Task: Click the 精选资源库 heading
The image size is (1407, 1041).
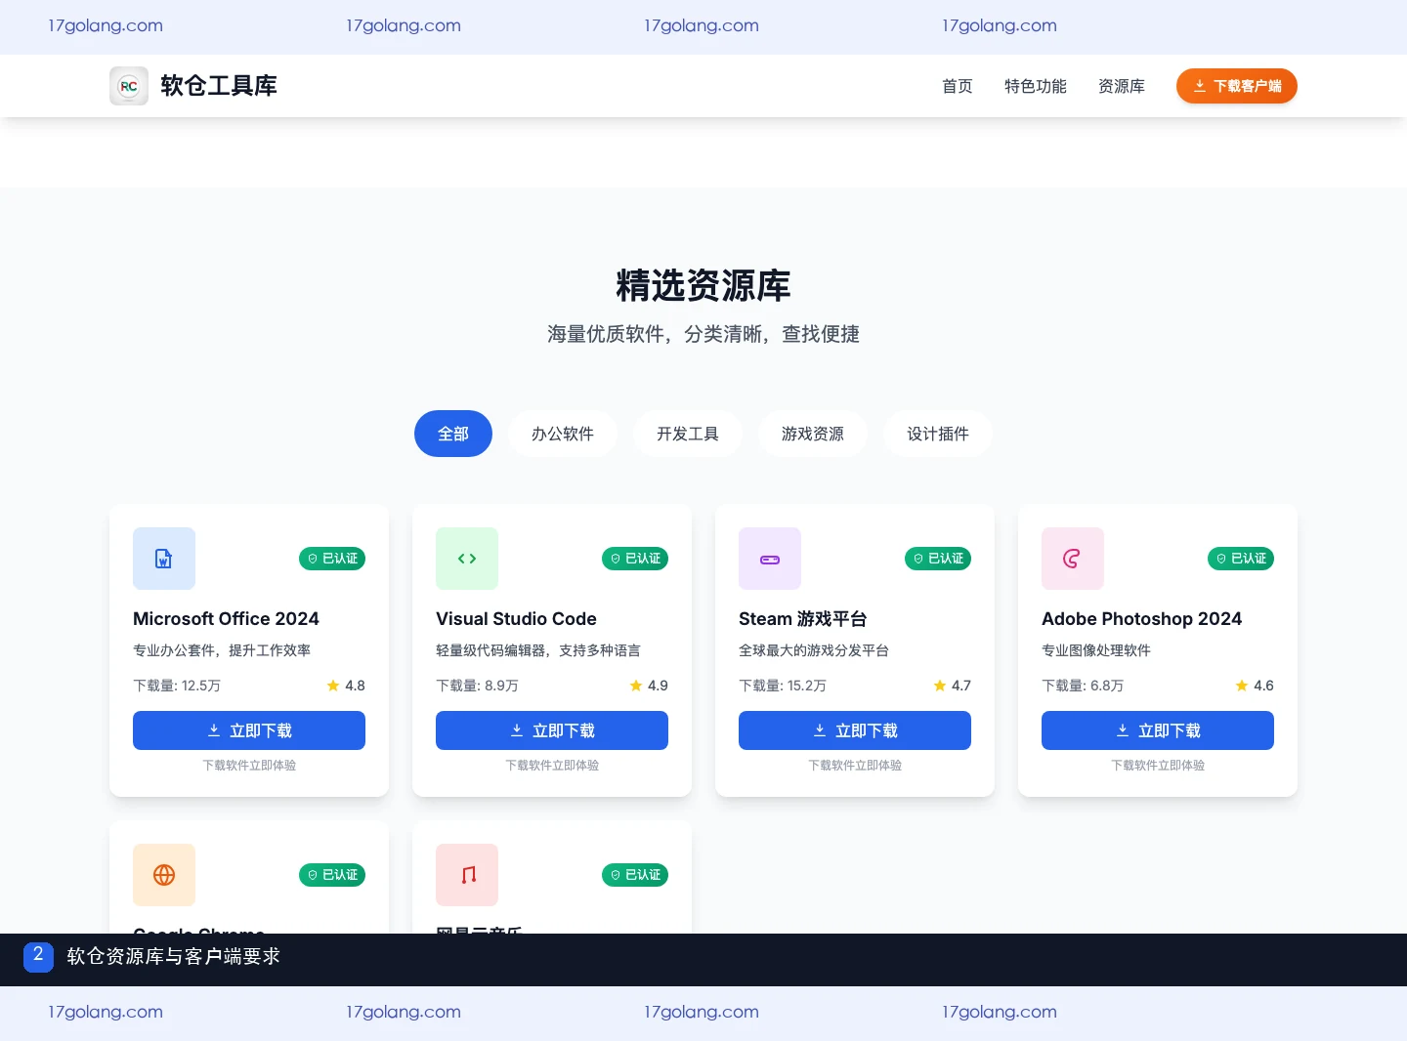Action: tap(703, 286)
